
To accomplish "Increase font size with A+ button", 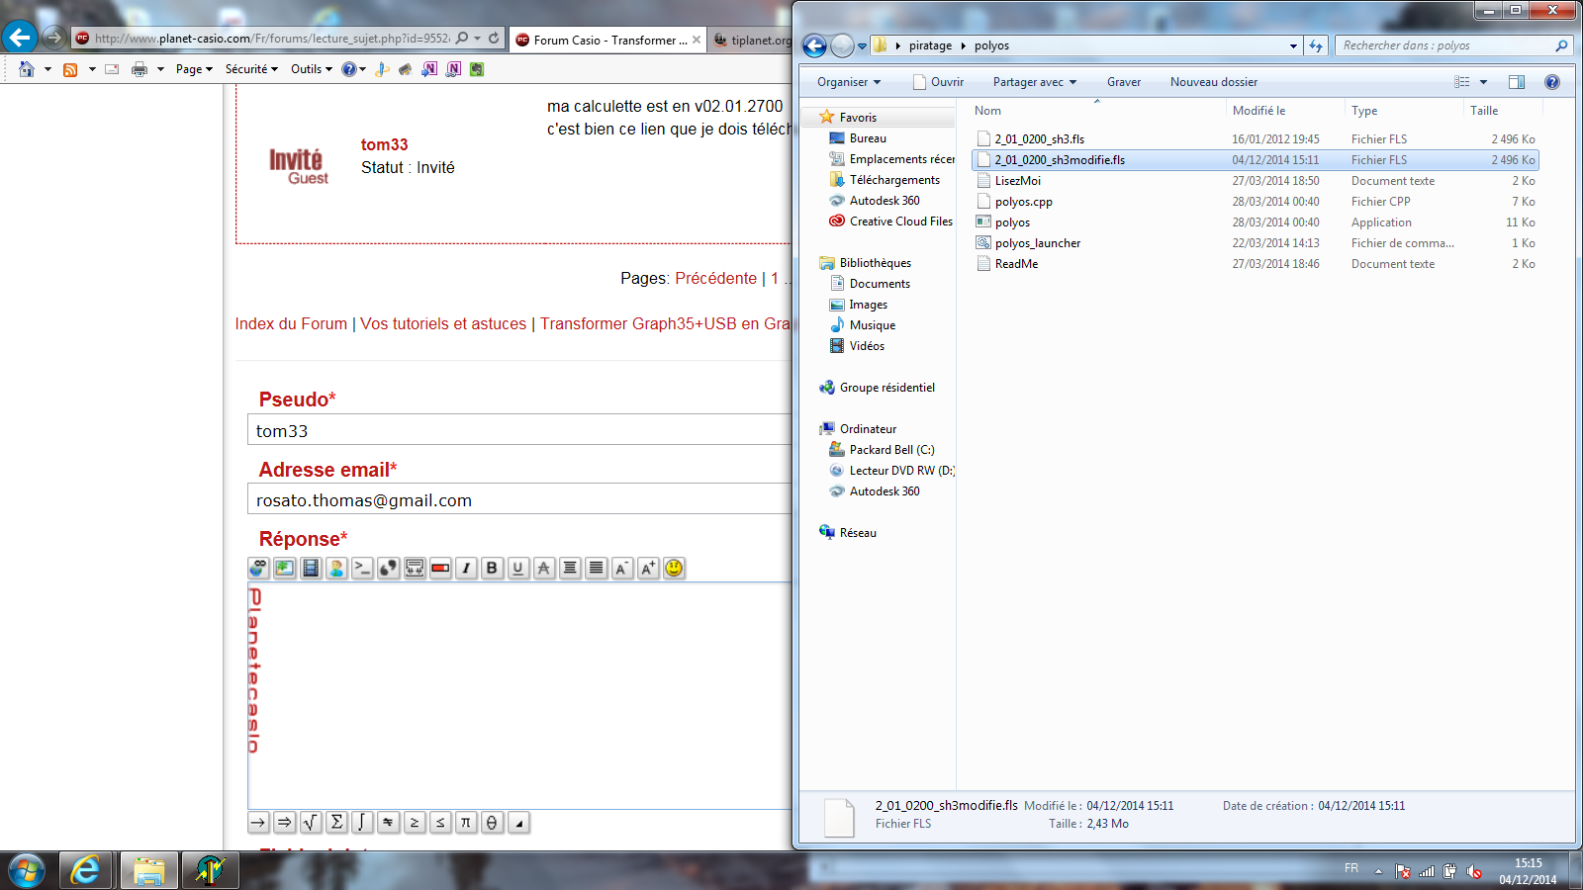I will coord(648,568).
